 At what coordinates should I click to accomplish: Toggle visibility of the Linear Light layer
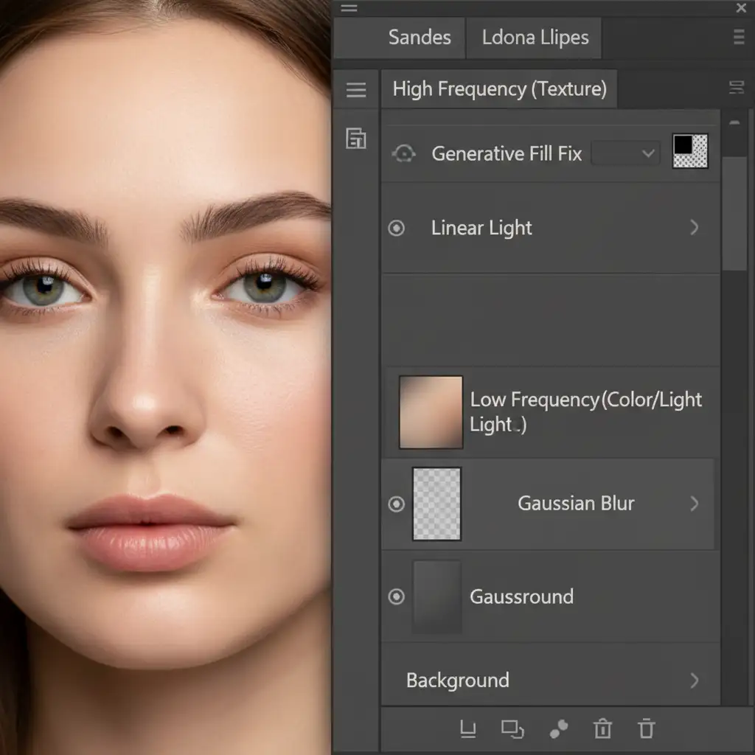[397, 228]
